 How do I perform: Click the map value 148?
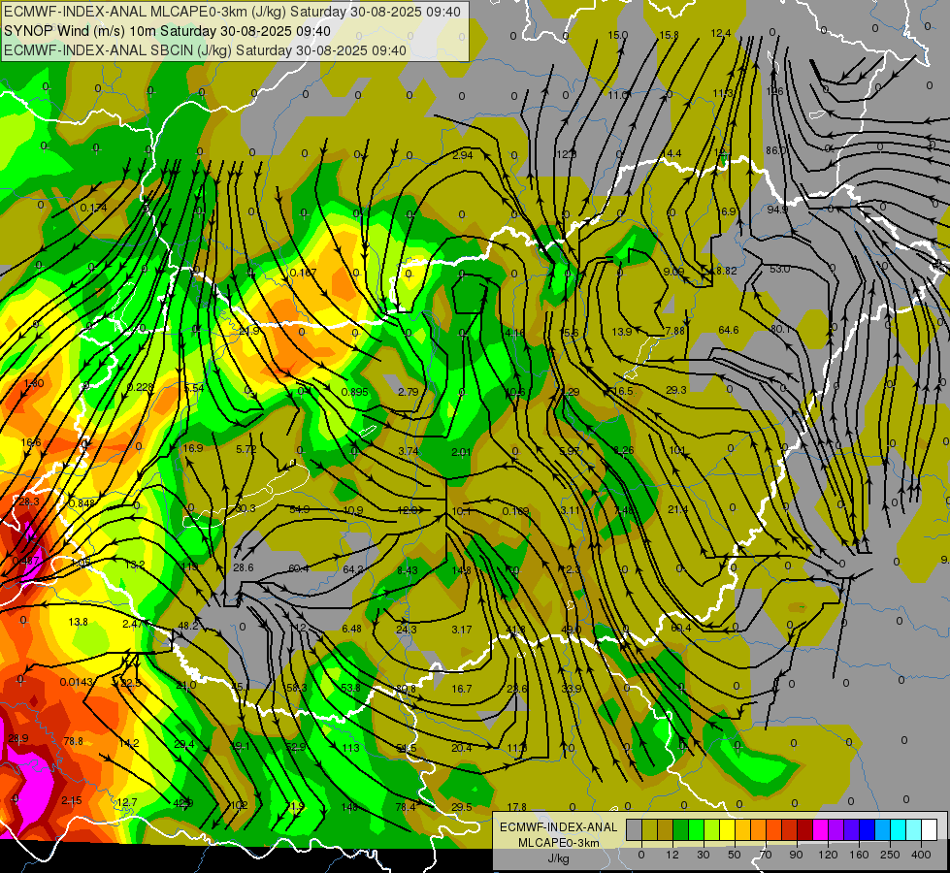tap(349, 808)
